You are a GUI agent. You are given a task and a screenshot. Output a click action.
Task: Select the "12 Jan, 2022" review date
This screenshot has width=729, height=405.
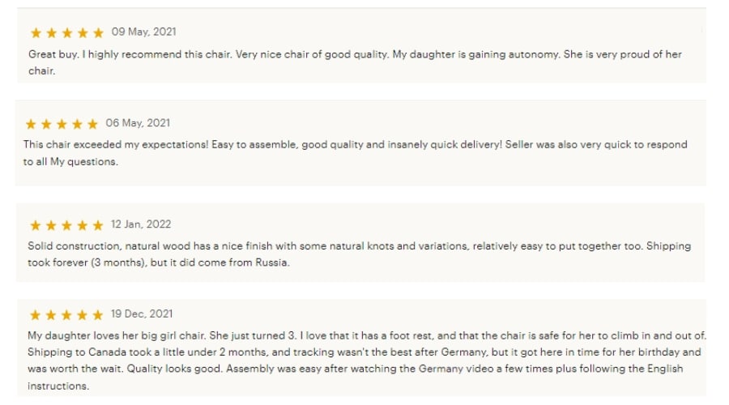[x=141, y=224]
